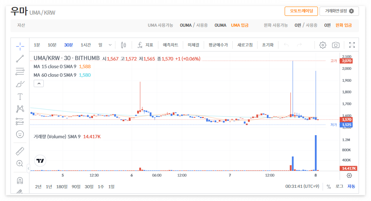
Task: Set chart range to 1일
Action: [x=112, y=187]
